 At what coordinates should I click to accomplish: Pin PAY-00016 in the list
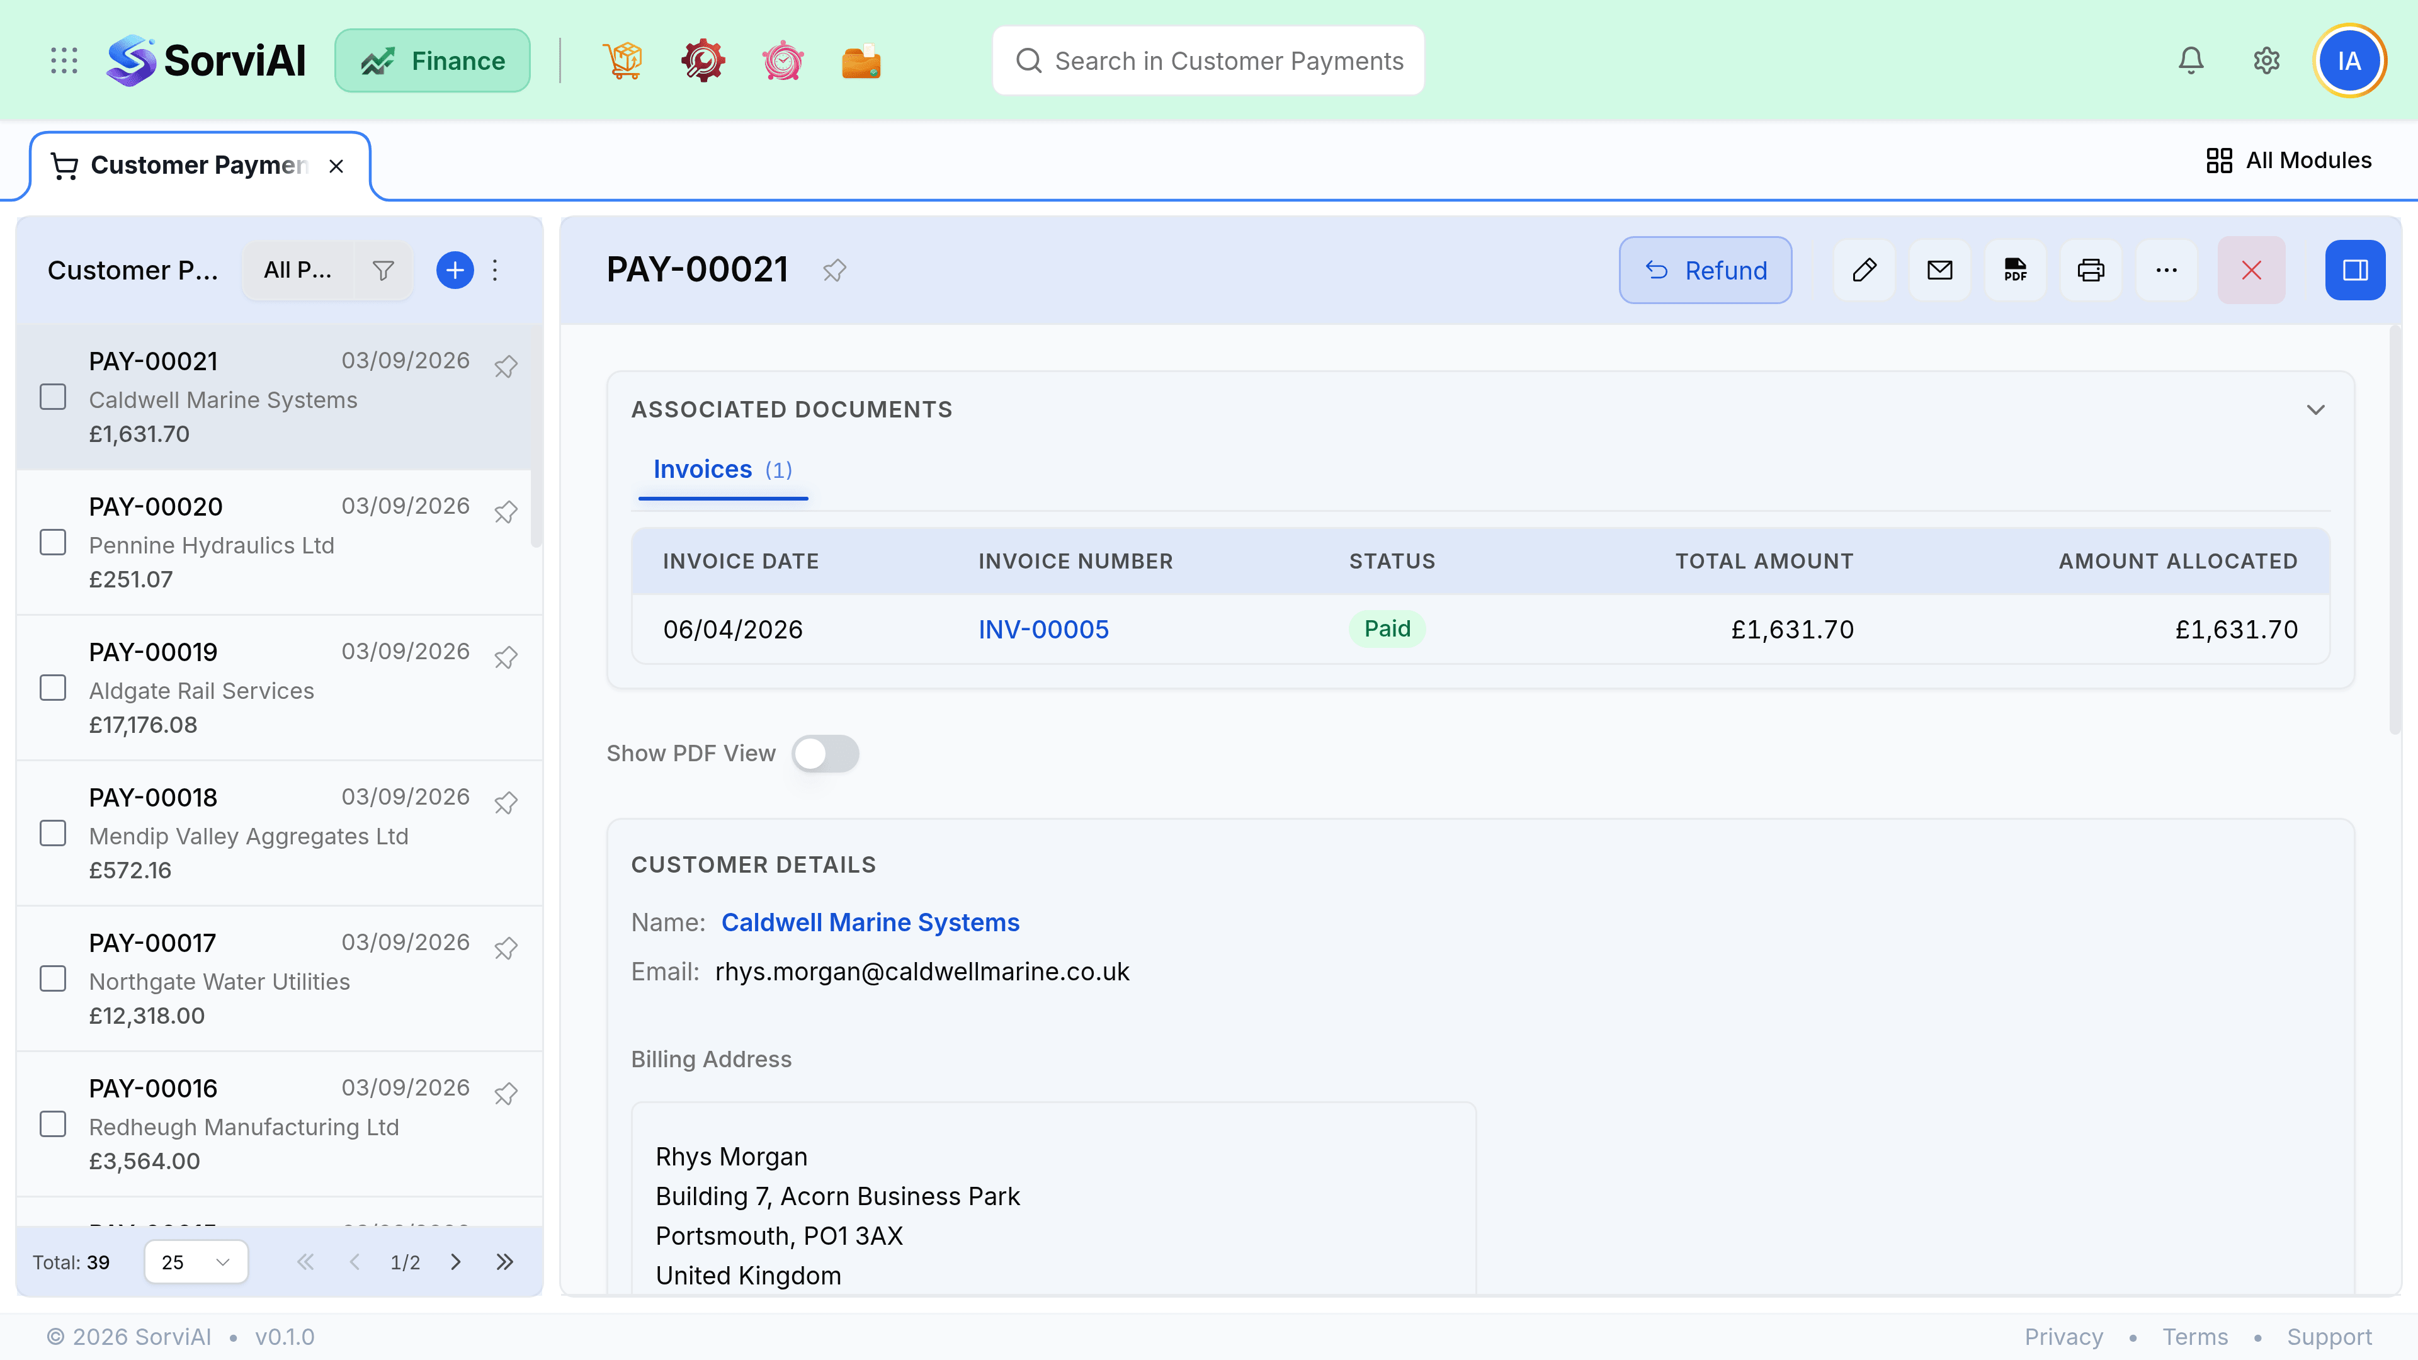click(506, 1094)
